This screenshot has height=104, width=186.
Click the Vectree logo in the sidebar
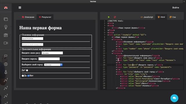(6, 8)
